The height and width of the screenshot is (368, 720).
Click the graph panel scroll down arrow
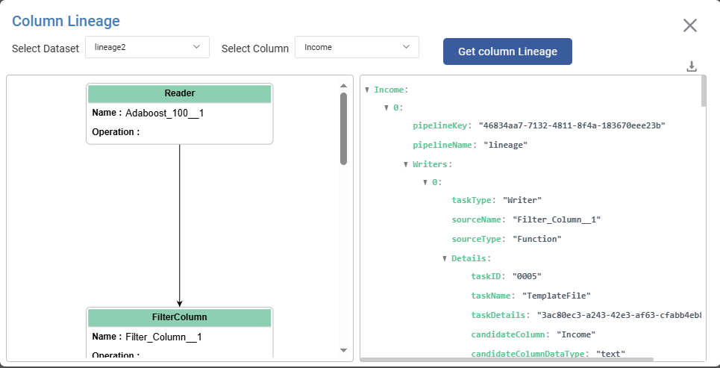click(343, 349)
